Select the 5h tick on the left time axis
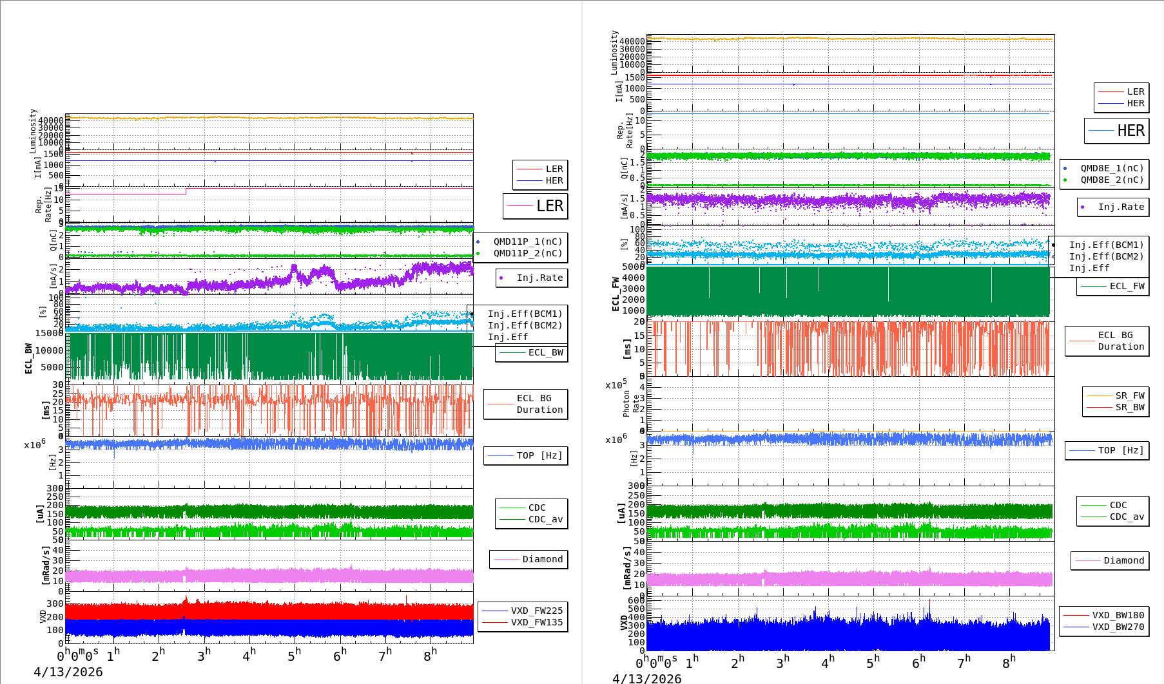 (x=295, y=655)
